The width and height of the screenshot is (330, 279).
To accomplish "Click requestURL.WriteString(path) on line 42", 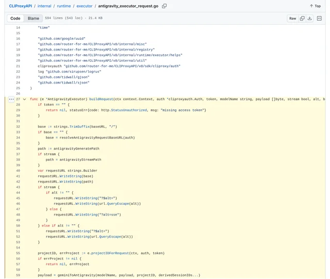I will pos(65,182).
